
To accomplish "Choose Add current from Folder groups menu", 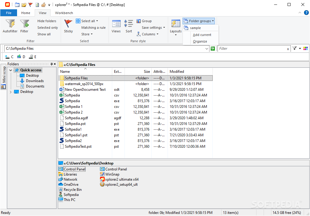I will pyautogui.click(x=202, y=35).
